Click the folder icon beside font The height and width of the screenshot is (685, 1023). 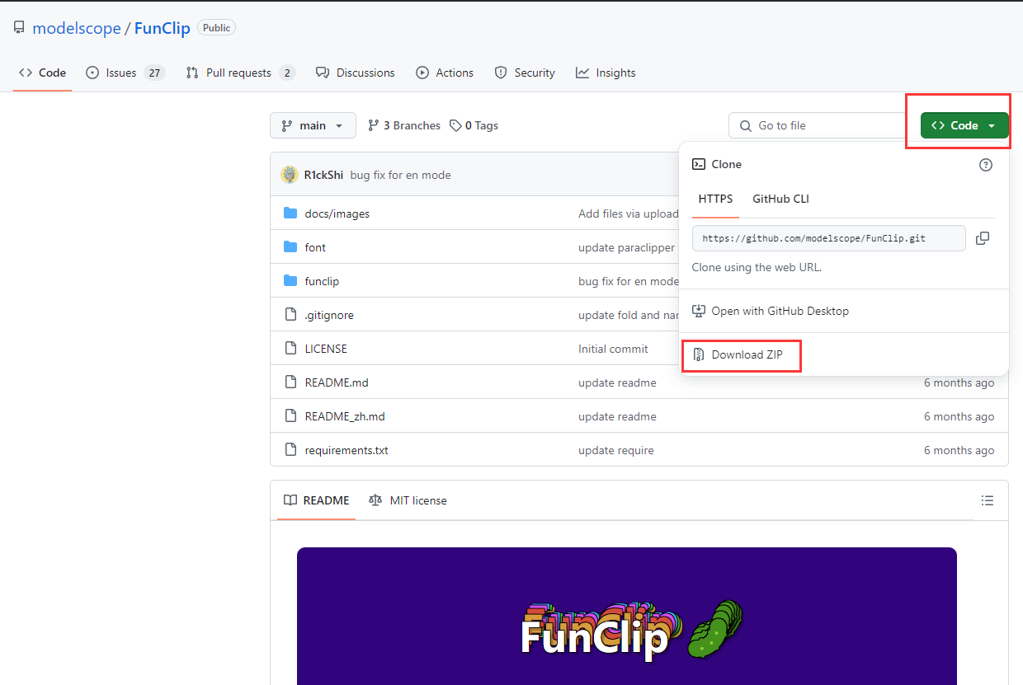pos(290,247)
